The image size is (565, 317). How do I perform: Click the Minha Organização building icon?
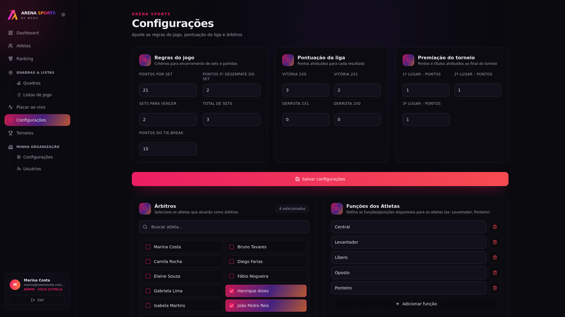[x=11, y=147]
